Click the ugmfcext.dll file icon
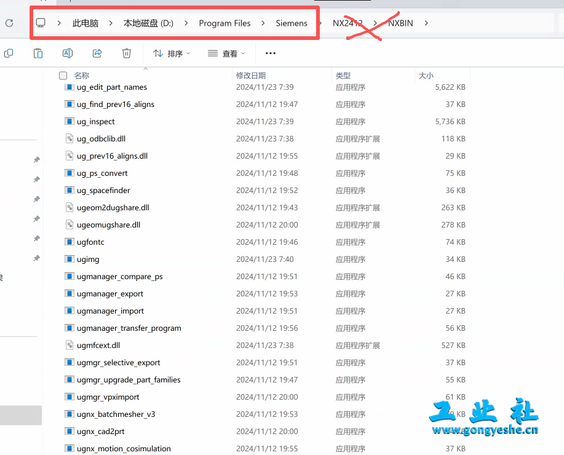The height and width of the screenshot is (455, 564). 70,346
